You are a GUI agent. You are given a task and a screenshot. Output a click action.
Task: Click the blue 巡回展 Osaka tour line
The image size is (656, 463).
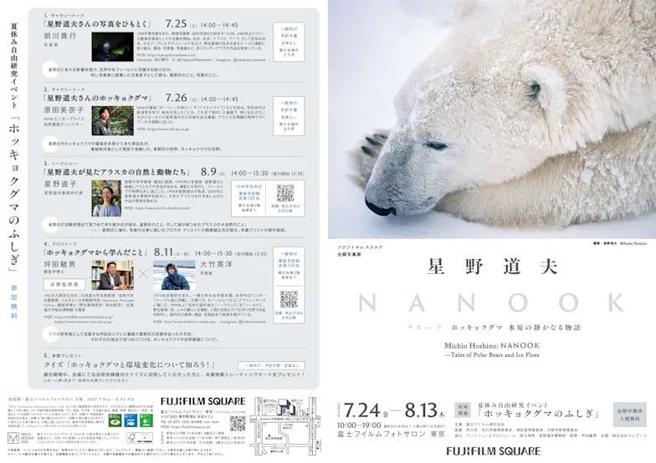coord(70,399)
